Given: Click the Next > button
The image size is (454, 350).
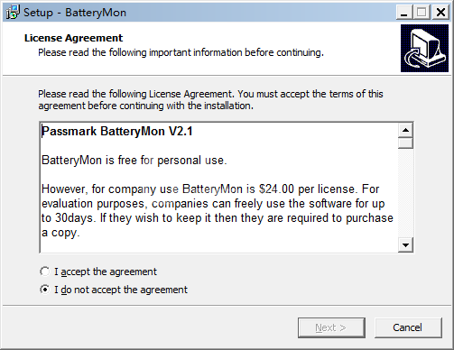Looking at the screenshot, I should click(x=331, y=327).
